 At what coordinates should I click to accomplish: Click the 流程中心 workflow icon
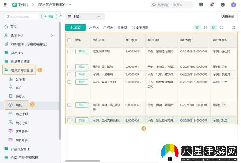6,36
